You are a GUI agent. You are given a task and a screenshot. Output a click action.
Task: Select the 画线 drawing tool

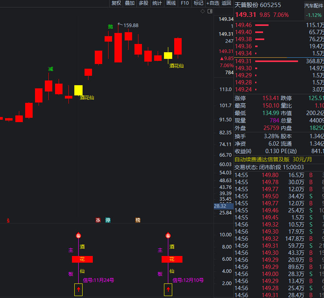[x=171, y=3]
